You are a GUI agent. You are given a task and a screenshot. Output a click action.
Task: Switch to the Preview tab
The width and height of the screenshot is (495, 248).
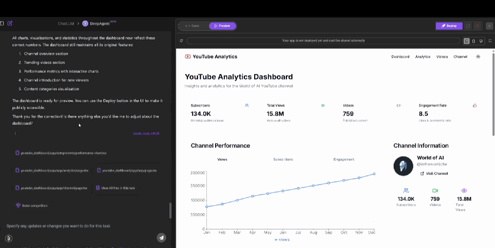[x=222, y=26]
